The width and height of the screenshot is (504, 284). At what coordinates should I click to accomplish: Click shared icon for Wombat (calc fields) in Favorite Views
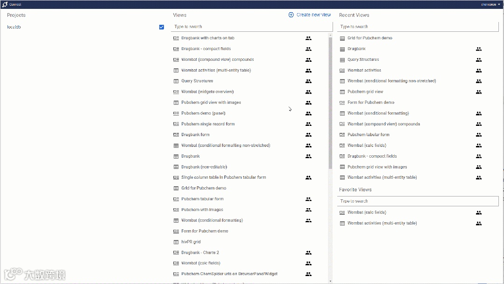pyautogui.click(x=479, y=212)
